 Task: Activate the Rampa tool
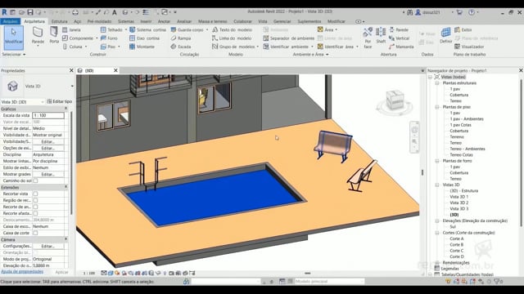[x=181, y=38]
